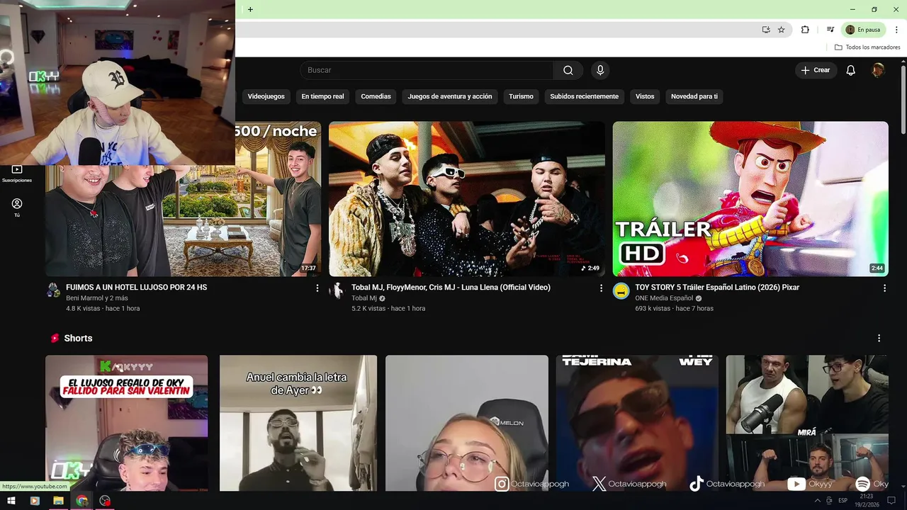Image resolution: width=907 pixels, height=510 pixels.
Task: Open options menu for Toy Story 5 video
Action: pyautogui.click(x=884, y=288)
